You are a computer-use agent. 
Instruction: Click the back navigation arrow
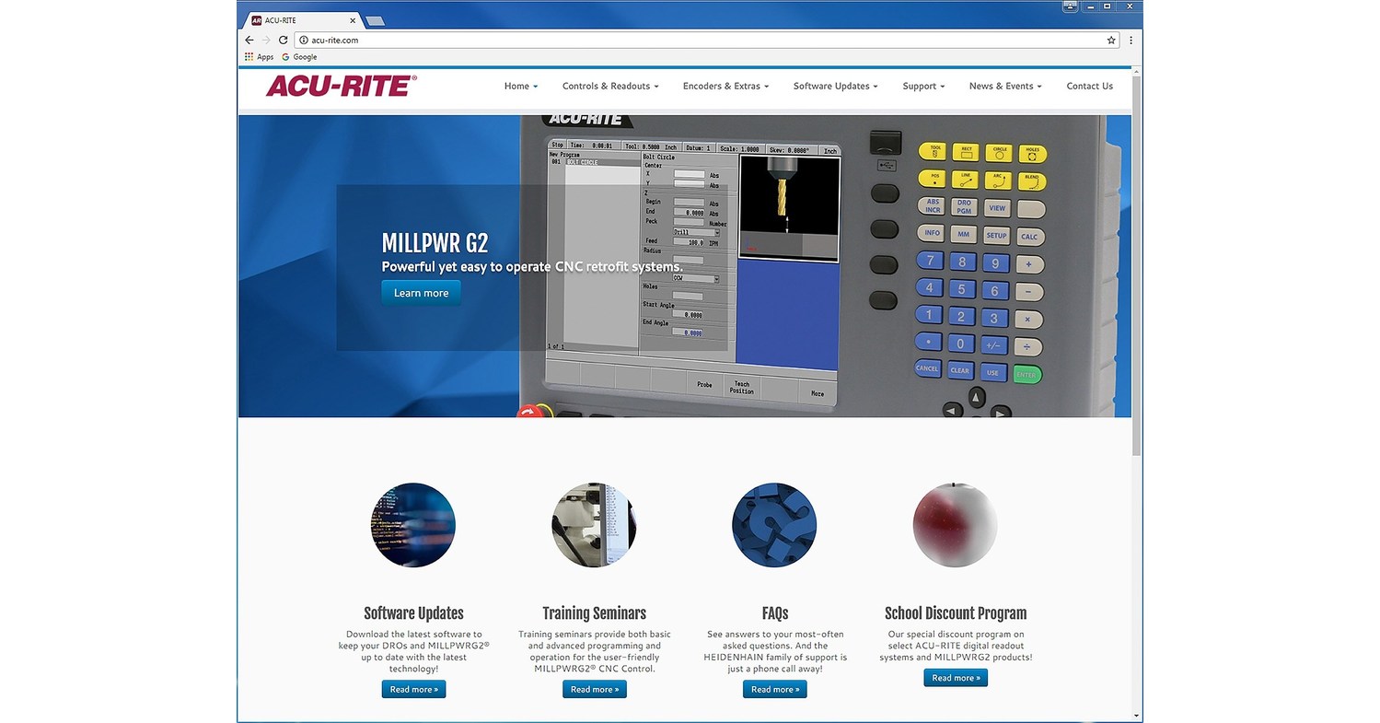click(249, 40)
